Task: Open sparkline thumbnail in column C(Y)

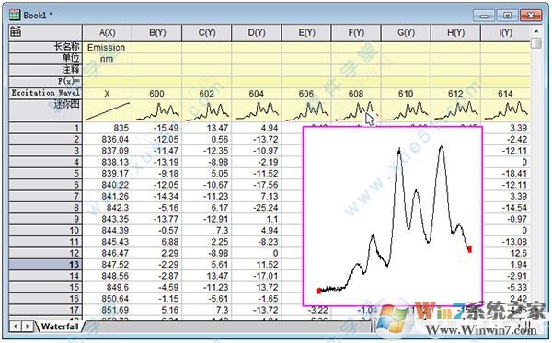Action: click(207, 111)
